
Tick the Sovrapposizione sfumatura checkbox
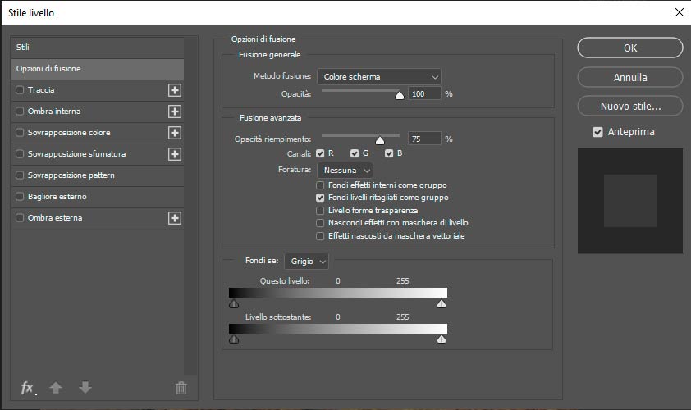click(x=20, y=153)
